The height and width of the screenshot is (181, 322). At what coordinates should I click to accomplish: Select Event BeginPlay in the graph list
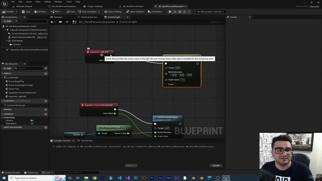tap(16, 81)
